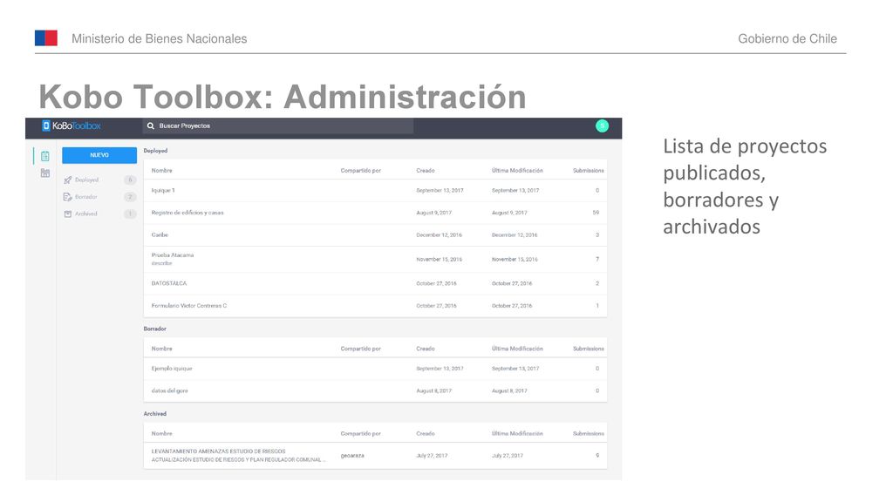The height and width of the screenshot is (502, 893).
Task: Click Nombre column header in Deployed table
Action: (x=161, y=171)
